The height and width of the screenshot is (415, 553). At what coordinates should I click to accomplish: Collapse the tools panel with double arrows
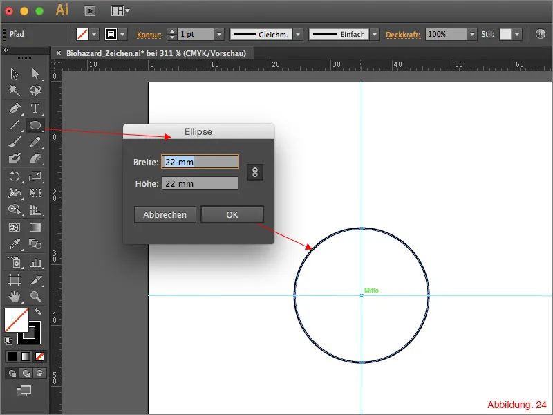pos(6,50)
